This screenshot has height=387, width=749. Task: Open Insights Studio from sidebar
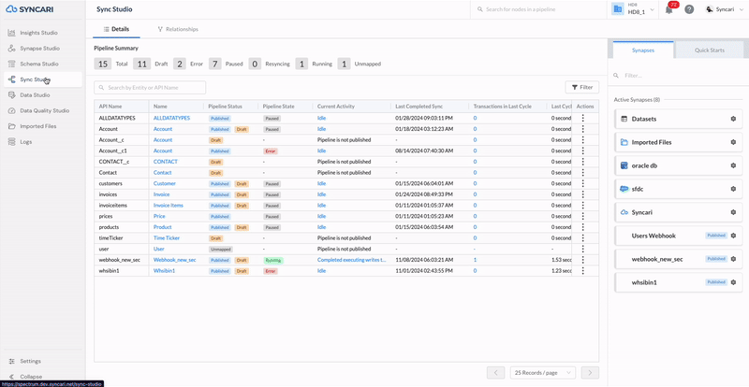38,33
